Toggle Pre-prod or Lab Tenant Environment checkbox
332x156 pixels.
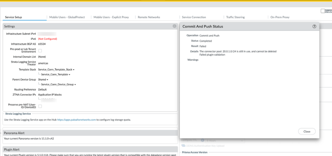click(40, 51)
